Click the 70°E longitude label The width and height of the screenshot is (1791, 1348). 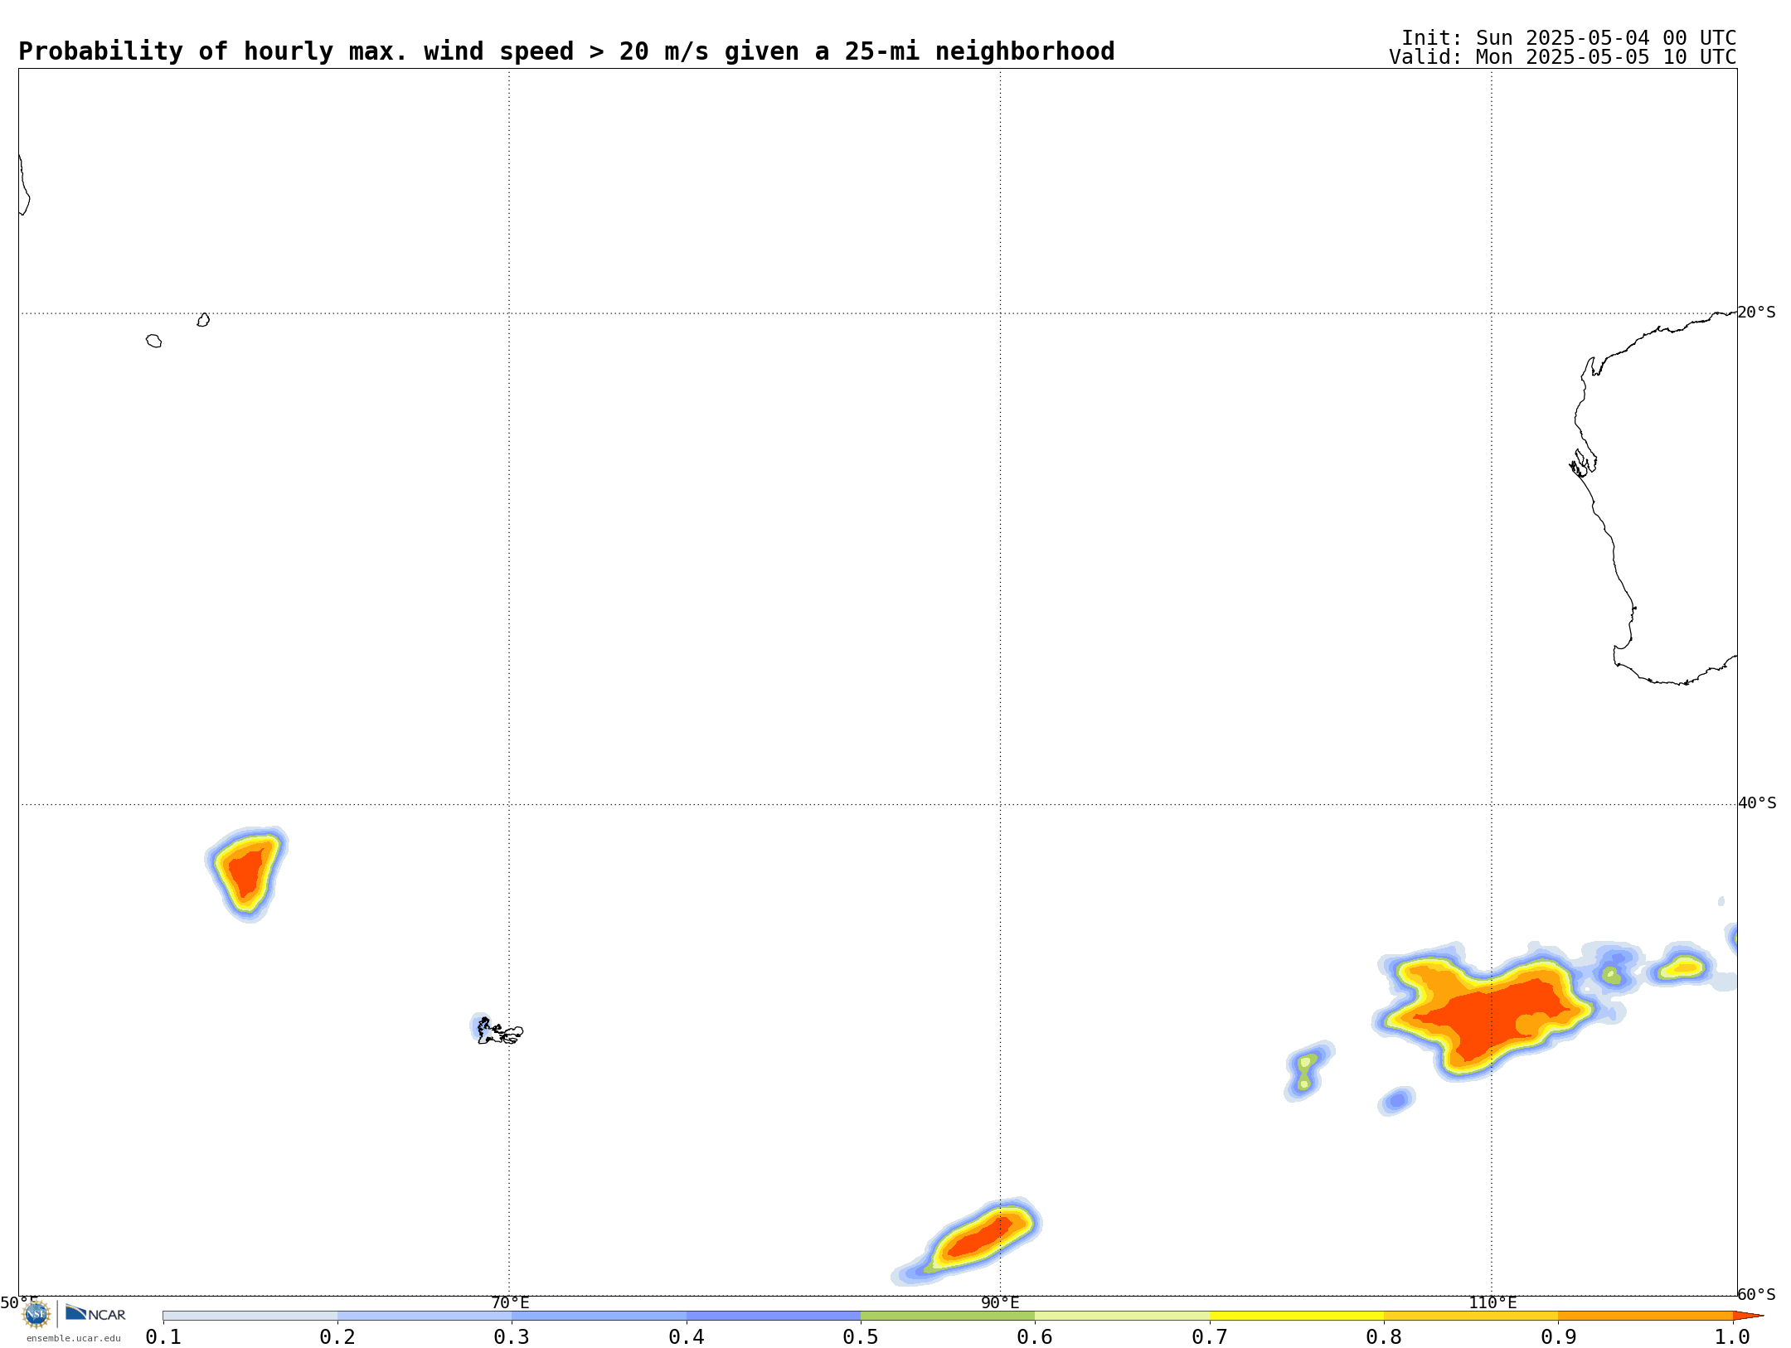(x=510, y=1302)
